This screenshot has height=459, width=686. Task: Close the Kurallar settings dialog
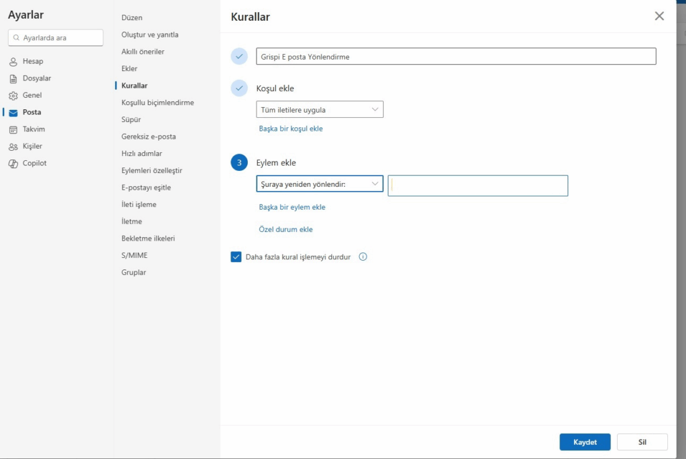pyautogui.click(x=659, y=16)
